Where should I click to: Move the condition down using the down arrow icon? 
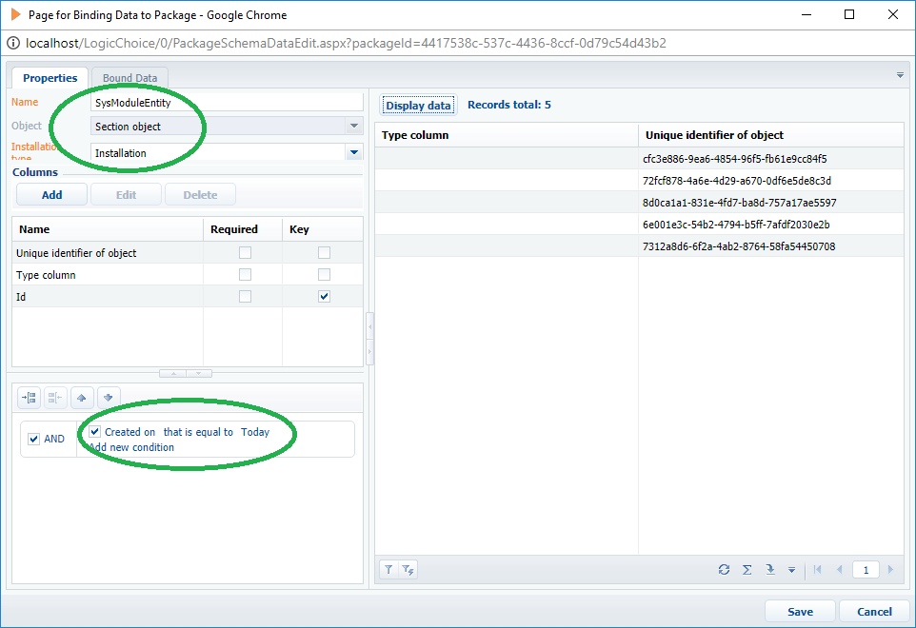pyautogui.click(x=109, y=397)
